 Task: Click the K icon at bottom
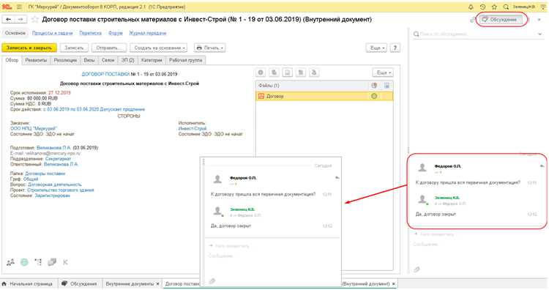pos(65,262)
